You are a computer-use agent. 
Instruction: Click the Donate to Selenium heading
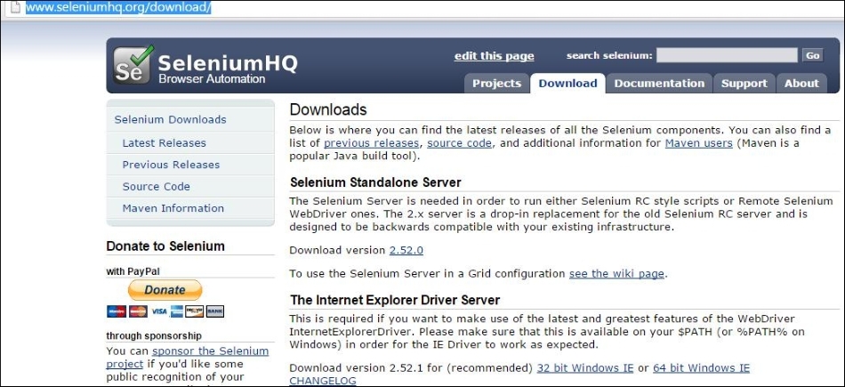click(165, 246)
